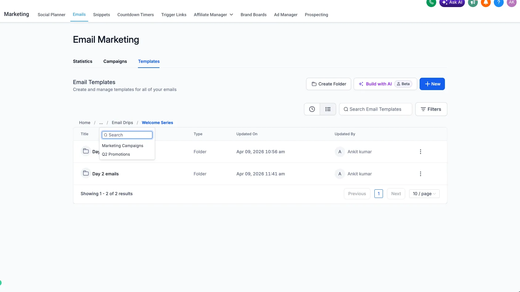Switch to recent view clock icon
Viewport: 520px width, 292px height.
(312, 109)
